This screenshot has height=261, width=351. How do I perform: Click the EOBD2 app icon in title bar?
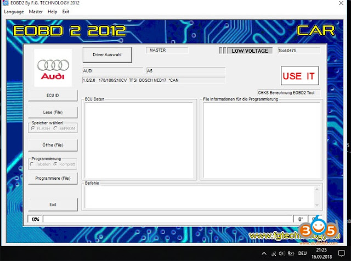click(x=5, y=3)
